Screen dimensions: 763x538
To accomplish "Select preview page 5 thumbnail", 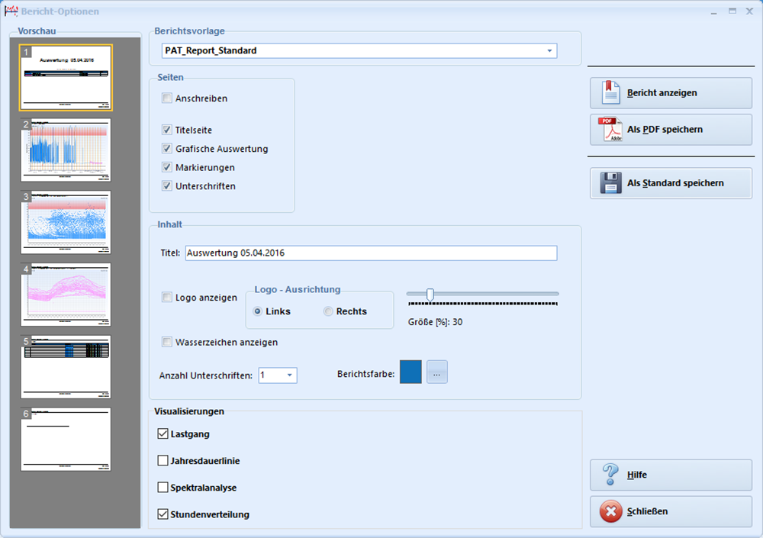I will [x=66, y=366].
